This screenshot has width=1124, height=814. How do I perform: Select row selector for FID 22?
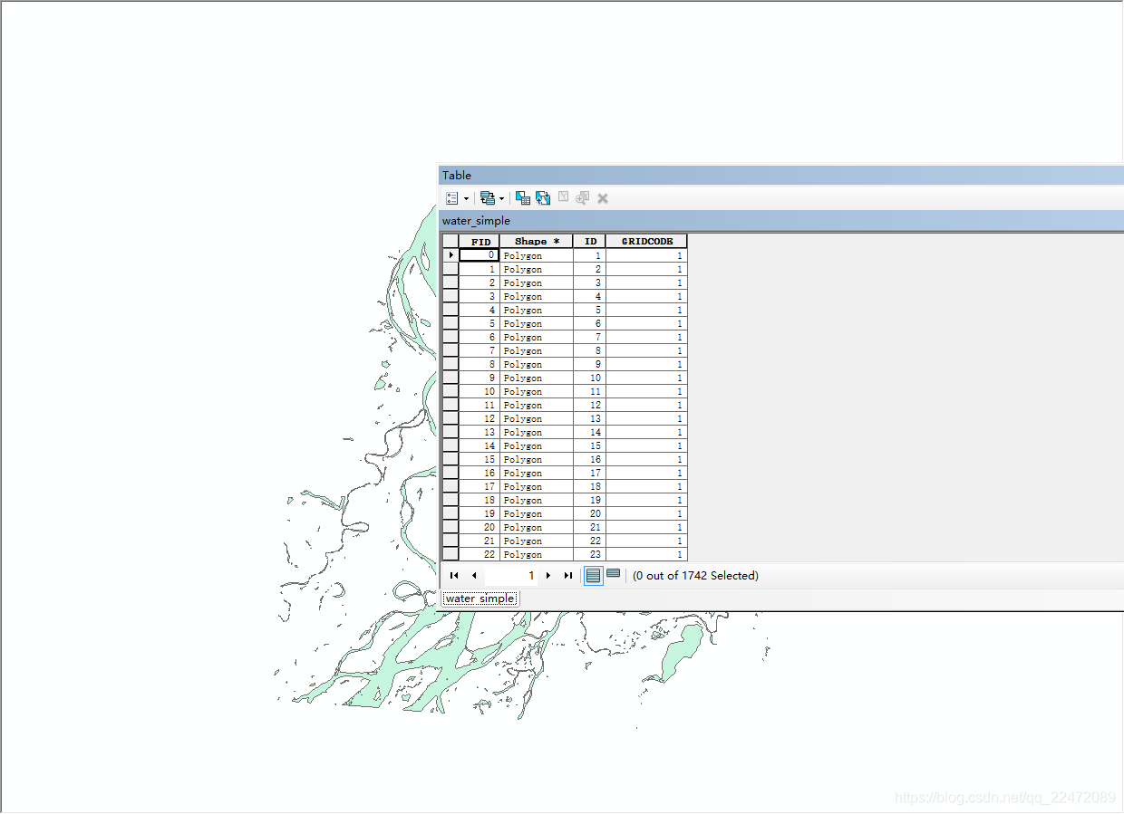pyautogui.click(x=451, y=554)
